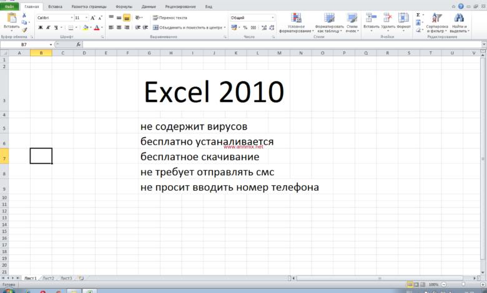Minimize the ribbon with the caret

click(x=453, y=6)
